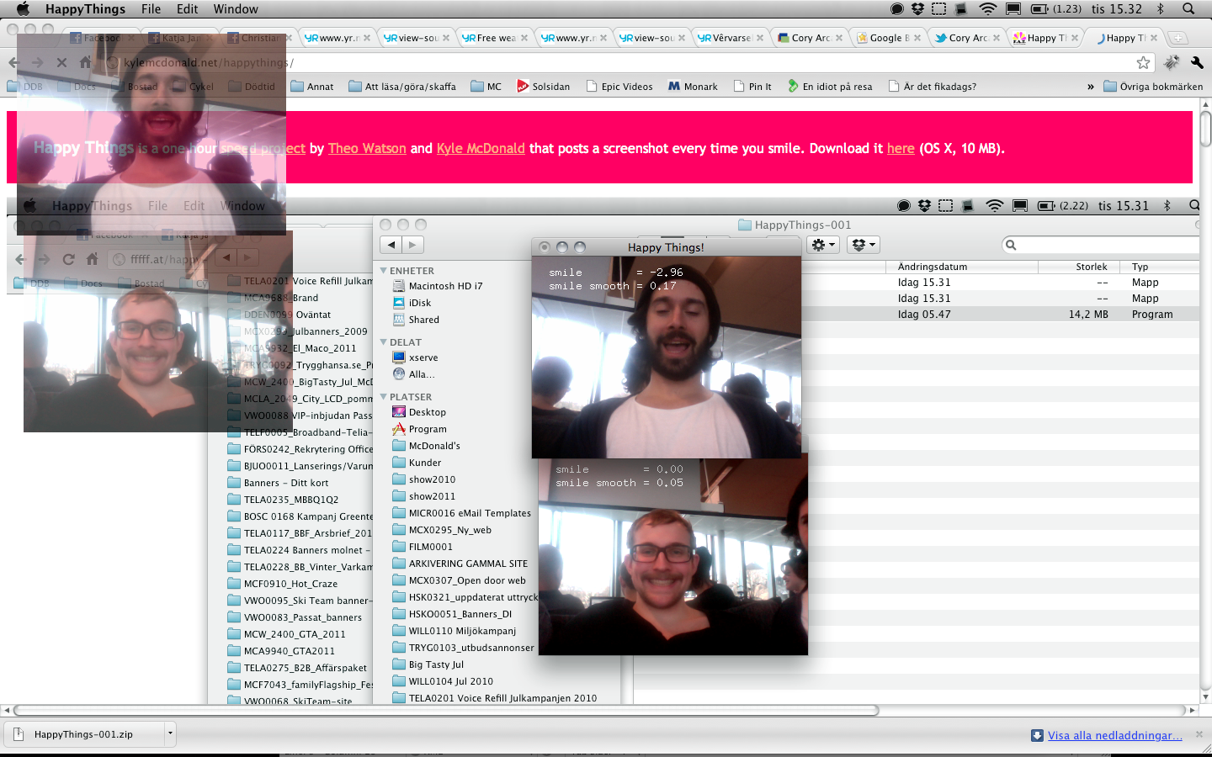Open Chrome wrench settings menu
1212x757 pixels.
1197,62
